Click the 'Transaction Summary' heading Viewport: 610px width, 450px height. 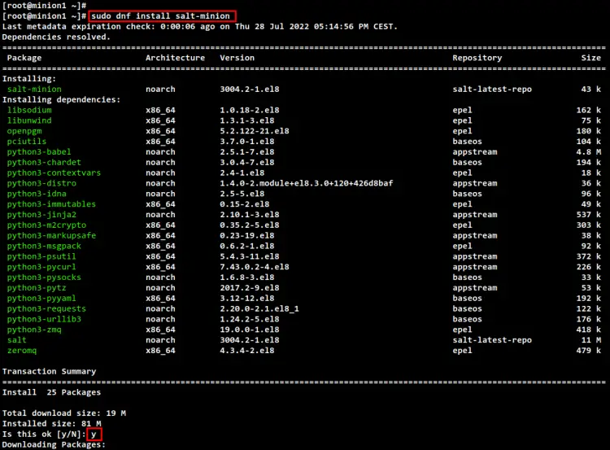click(49, 372)
